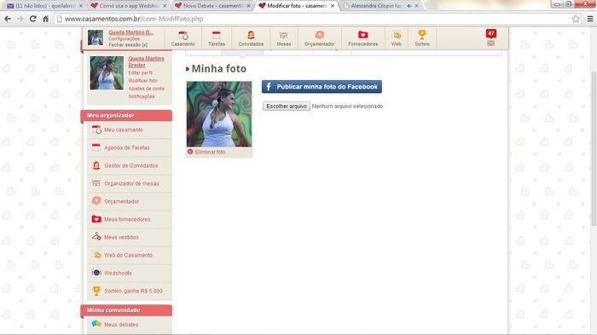Viewport: 597px width, 335px height.
Task: Open 'Meu casamento' sidebar link
Action: pos(124,130)
